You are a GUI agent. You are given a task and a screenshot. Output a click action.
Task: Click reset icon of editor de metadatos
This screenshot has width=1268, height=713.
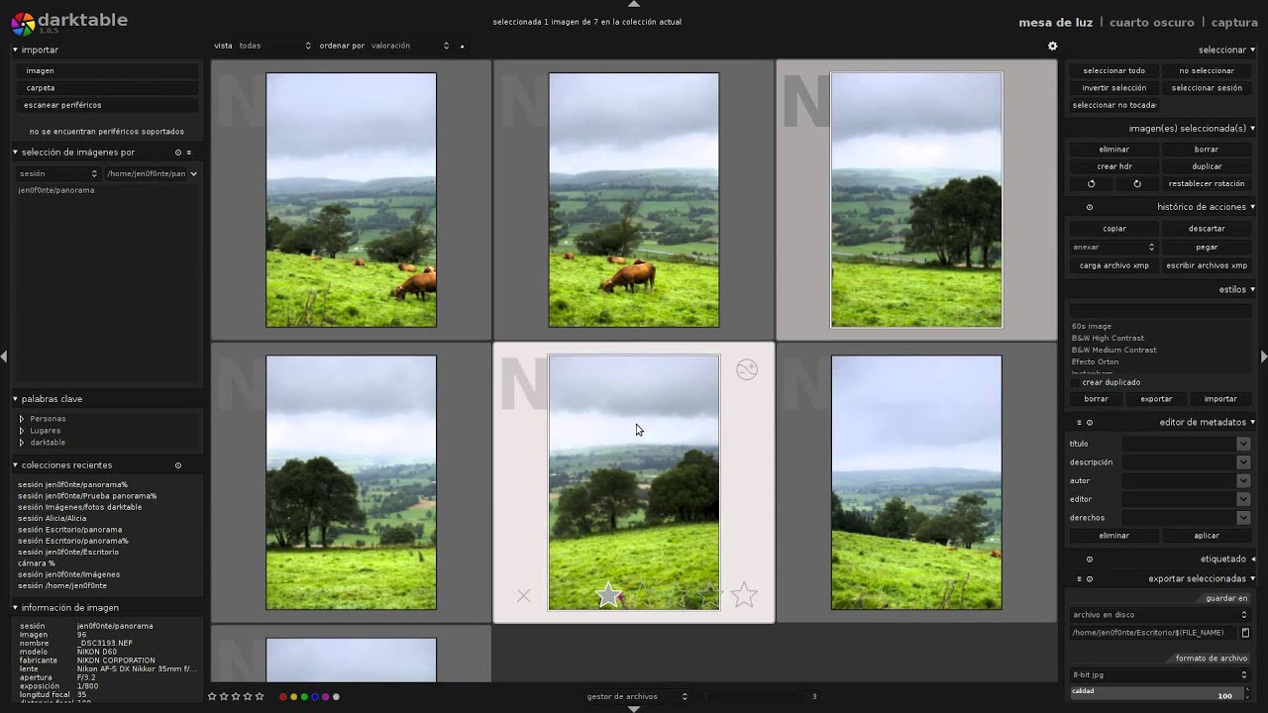[x=1090, y=423]
